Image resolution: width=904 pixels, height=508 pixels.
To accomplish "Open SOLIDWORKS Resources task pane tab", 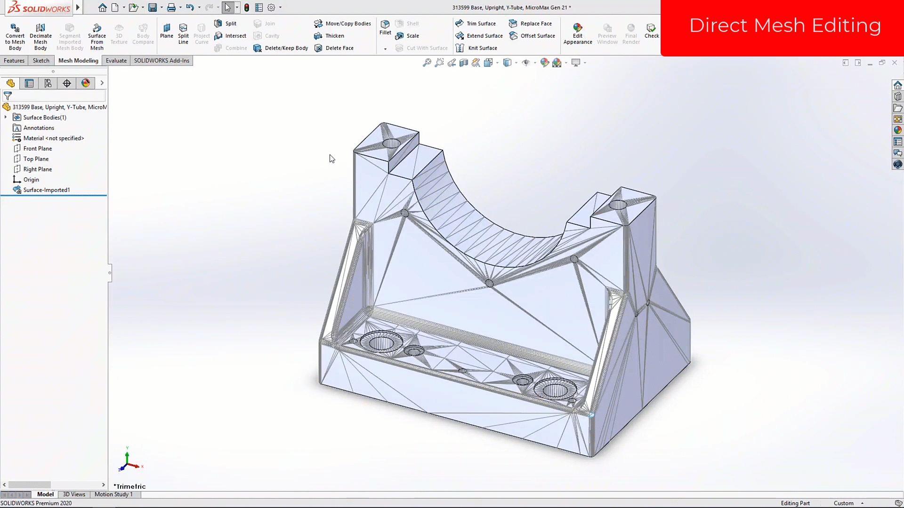I will (x=898, y=85).
